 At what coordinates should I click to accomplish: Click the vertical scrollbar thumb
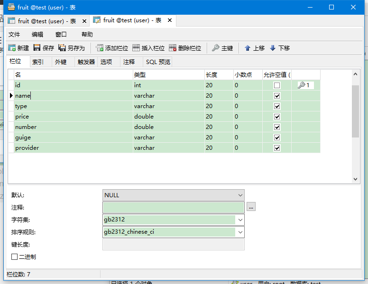pyautogui.click(x=355, y=111)
